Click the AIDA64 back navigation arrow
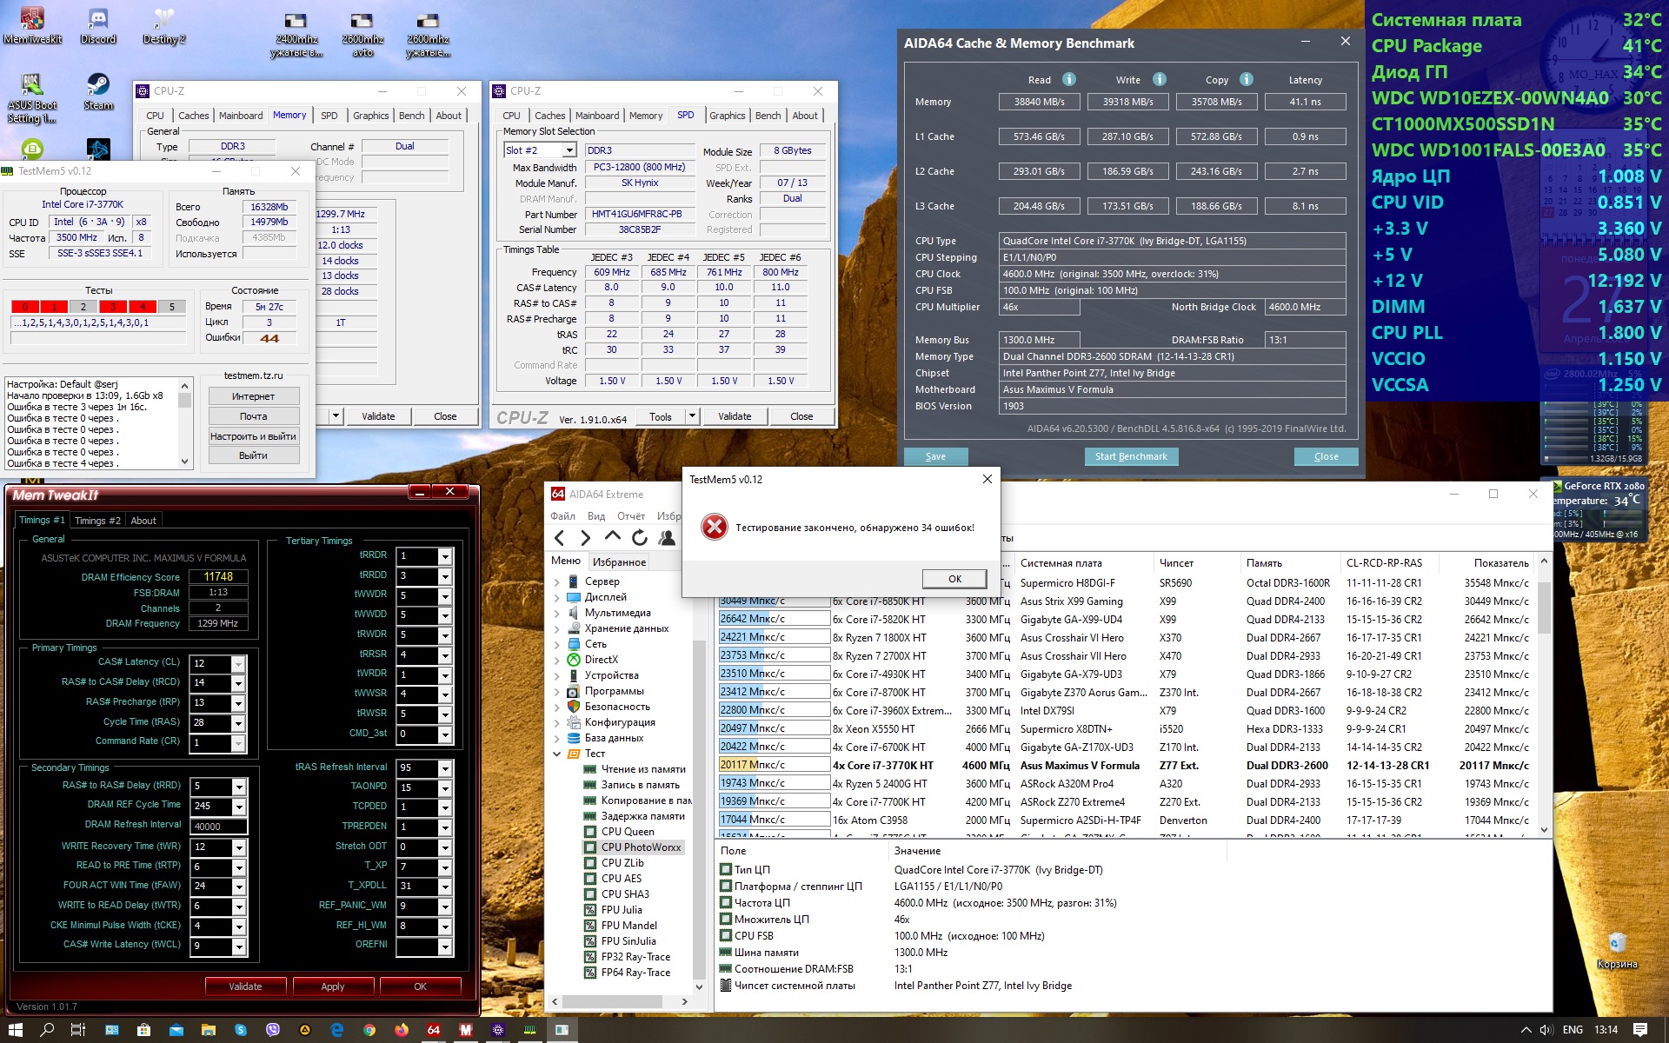This screenshot has width=1669, height=1043. pyautogui.click(x=560, y=538)
